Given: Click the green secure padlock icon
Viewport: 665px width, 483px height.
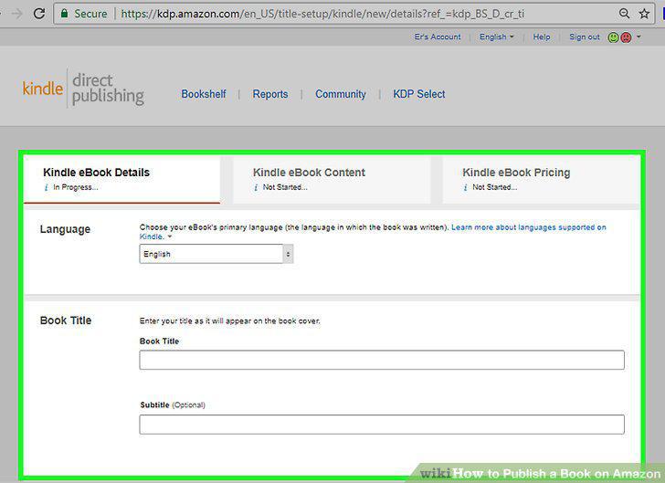Looking at the screenshot, I should (64, 13).
